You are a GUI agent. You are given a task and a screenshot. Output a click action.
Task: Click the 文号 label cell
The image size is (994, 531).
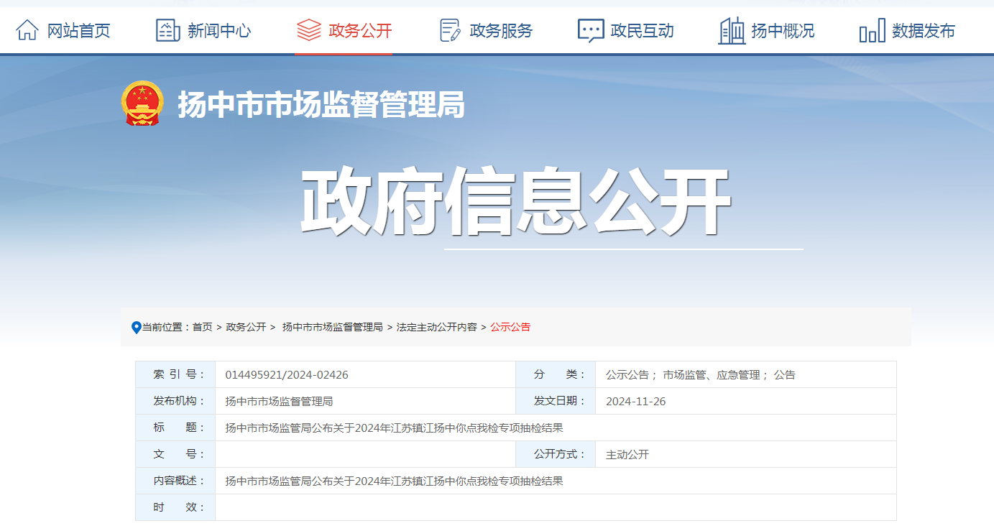[x=175, y=454]
